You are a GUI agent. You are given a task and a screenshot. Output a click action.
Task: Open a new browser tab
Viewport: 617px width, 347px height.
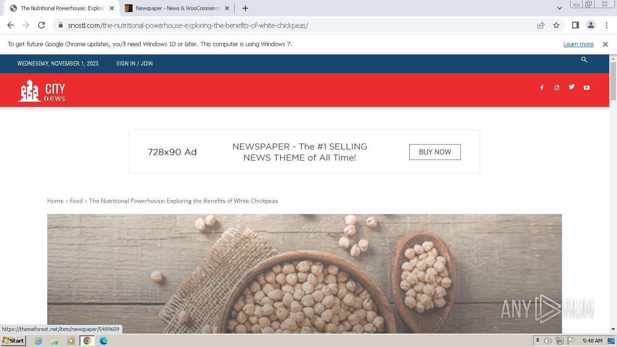[245, 8]
